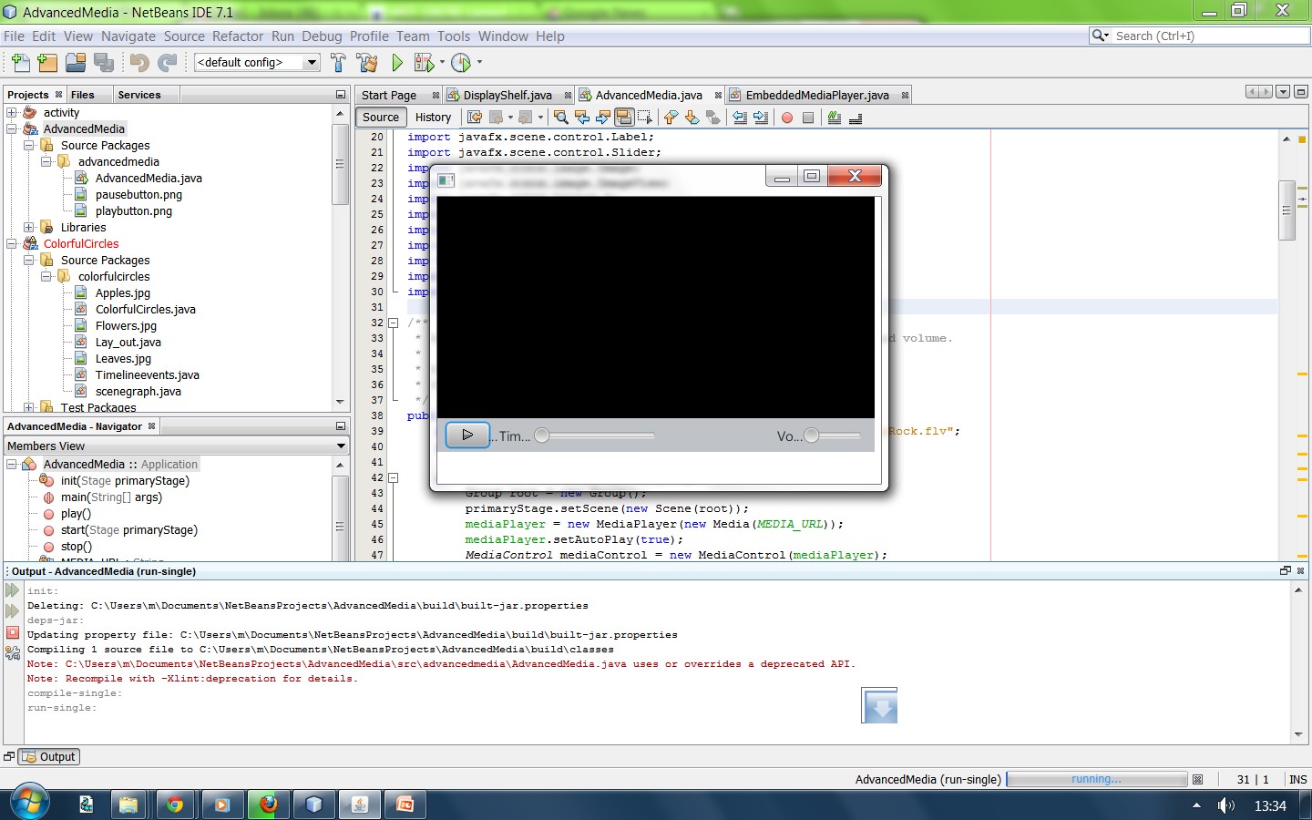Viewport: 1312px width, 820px height.
Task: Start macro recording with red circle
Action: pos(787,118)
